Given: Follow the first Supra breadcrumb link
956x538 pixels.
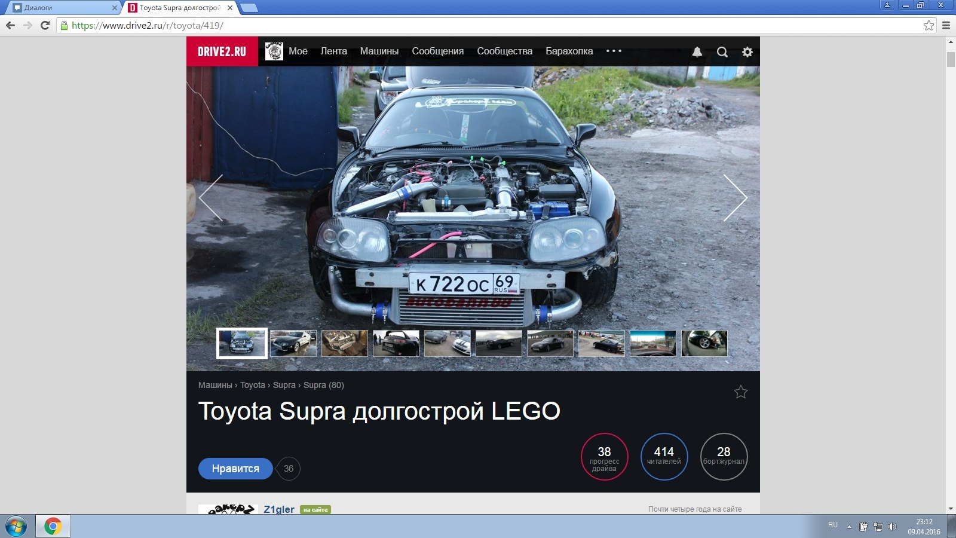Looking at the screenshot, I should point(284,385).
